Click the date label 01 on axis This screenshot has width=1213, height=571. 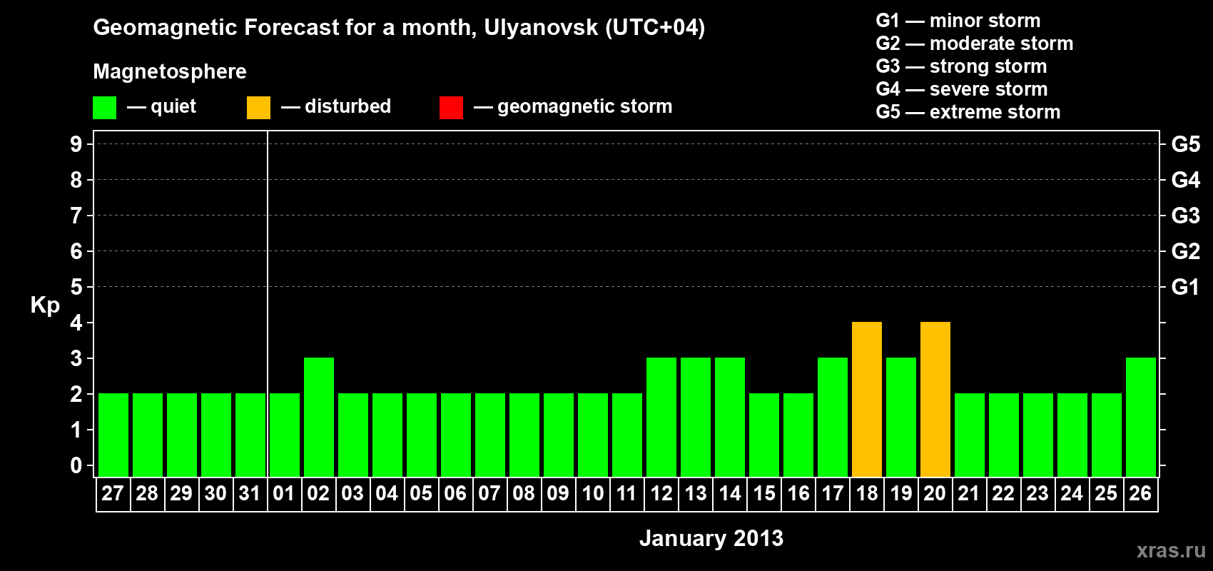click(284, 494)
